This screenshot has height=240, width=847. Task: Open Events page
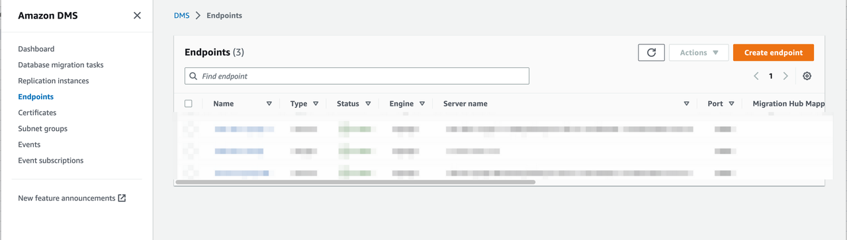point(29,144)
